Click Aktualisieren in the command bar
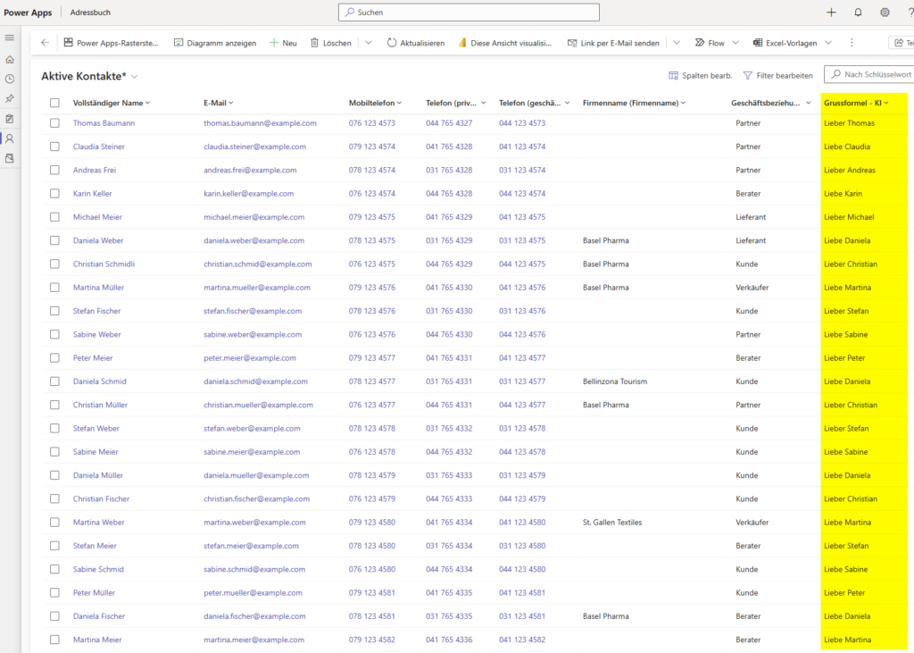Image resolution: width=914 pixels, height=653 pixels. [x=415, y=43]
